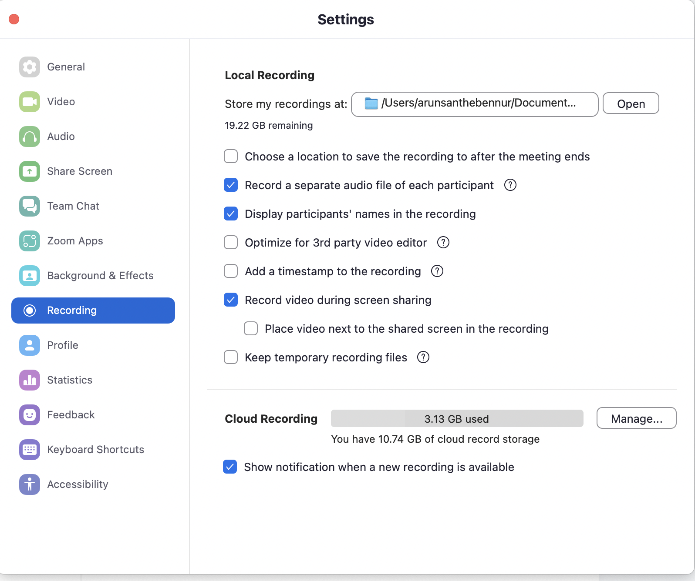Select the Recording circle icon

click(x=30, y=311)
